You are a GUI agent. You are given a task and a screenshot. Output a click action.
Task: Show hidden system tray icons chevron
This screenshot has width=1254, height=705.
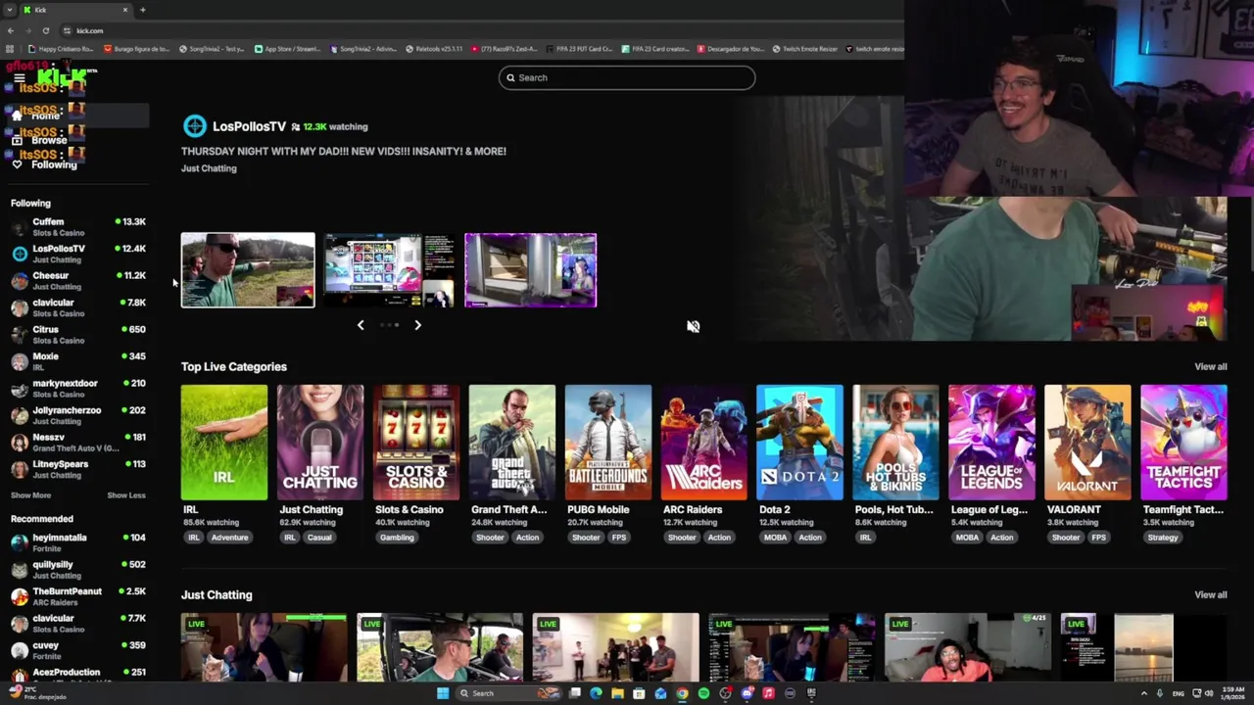(1144, 693)
